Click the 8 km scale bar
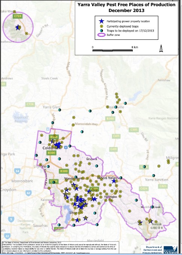Viewport: 182px width, 255px height. (x=112, y=50)
